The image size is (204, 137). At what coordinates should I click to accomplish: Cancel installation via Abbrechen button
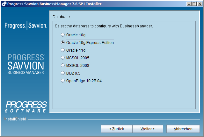(183, 129)
